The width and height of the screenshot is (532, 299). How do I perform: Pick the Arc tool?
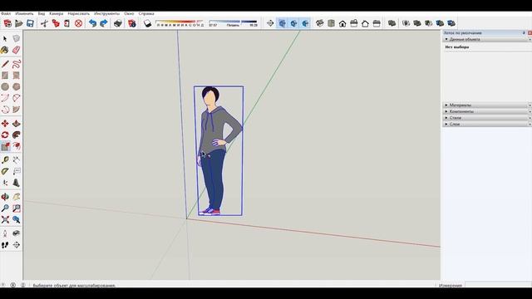click(5, 98)
